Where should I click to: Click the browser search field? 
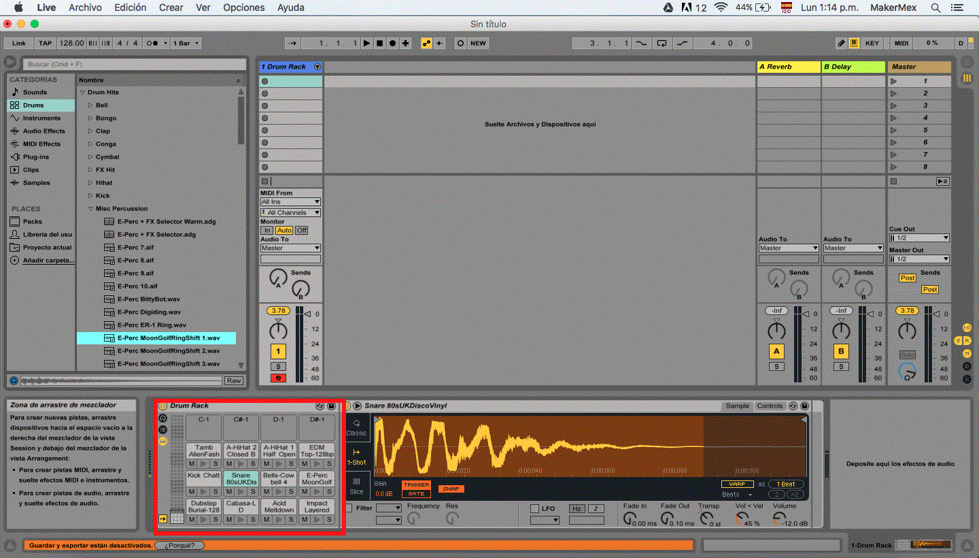pyautogui.click(x=134, y=64)
